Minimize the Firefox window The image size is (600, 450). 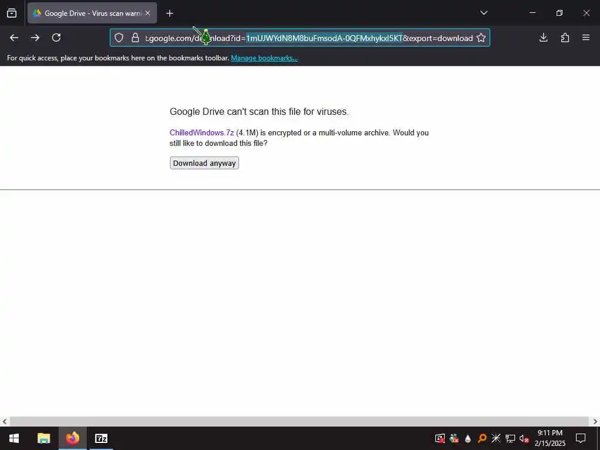point(532,13)
